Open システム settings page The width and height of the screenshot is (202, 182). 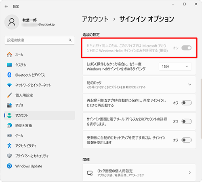click(x=40, y=65)
